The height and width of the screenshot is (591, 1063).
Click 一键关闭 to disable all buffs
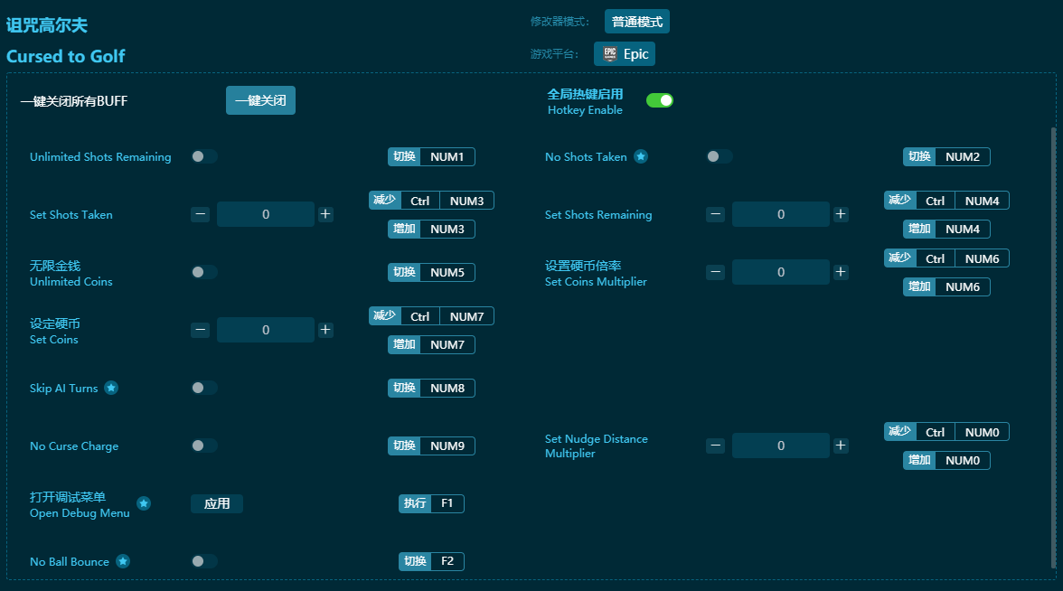pyautogui.click(x=260, y=100)
